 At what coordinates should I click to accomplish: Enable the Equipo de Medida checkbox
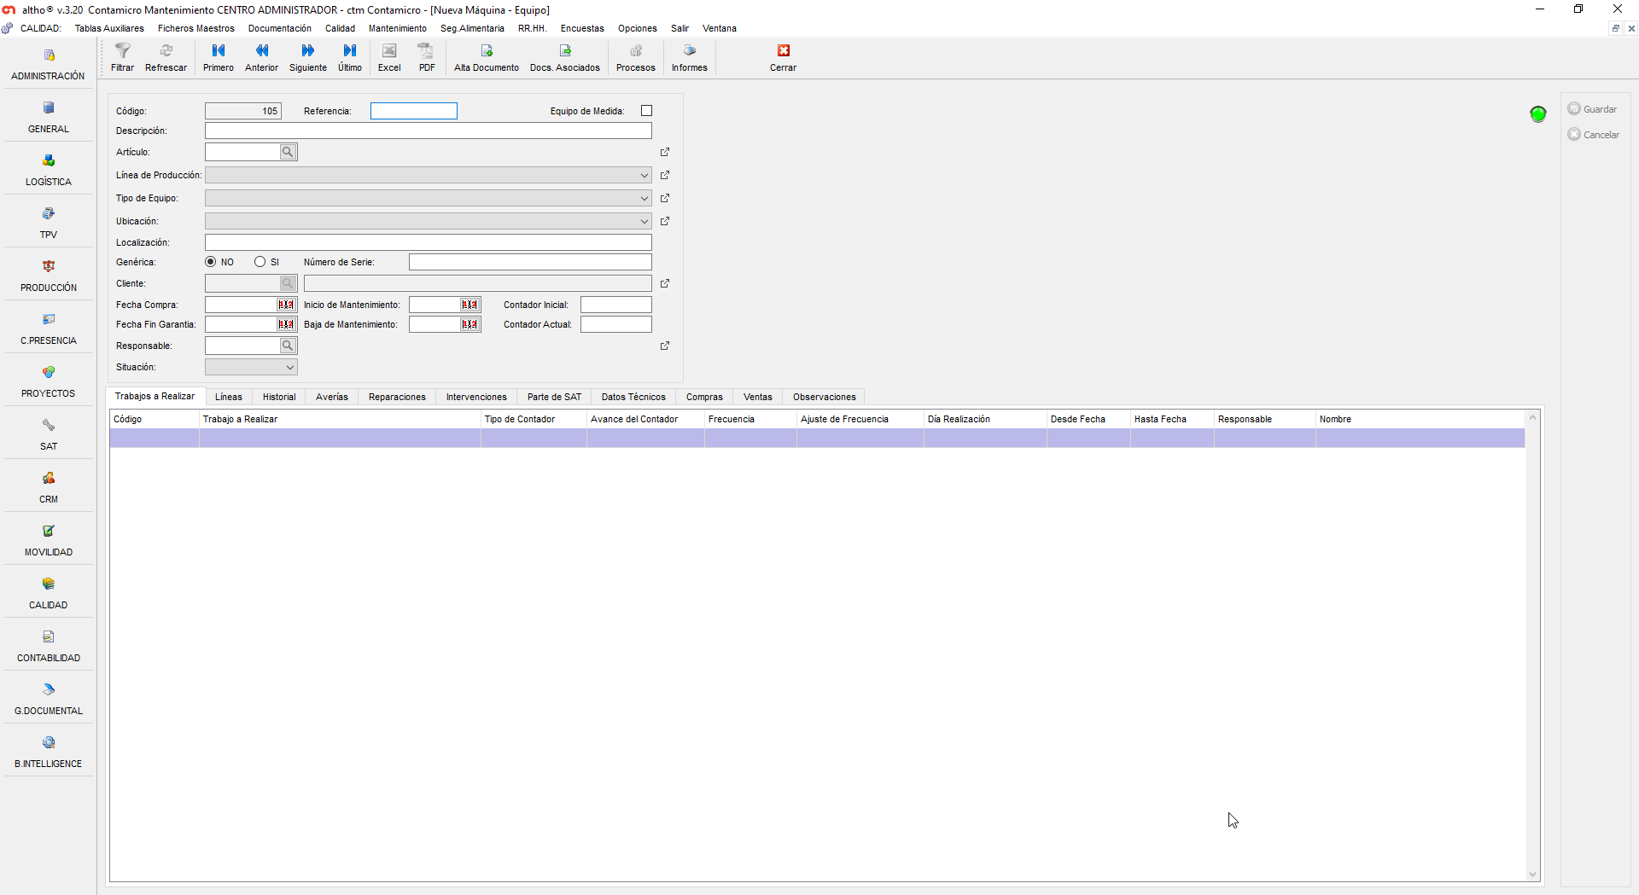(x=646, y=111)
